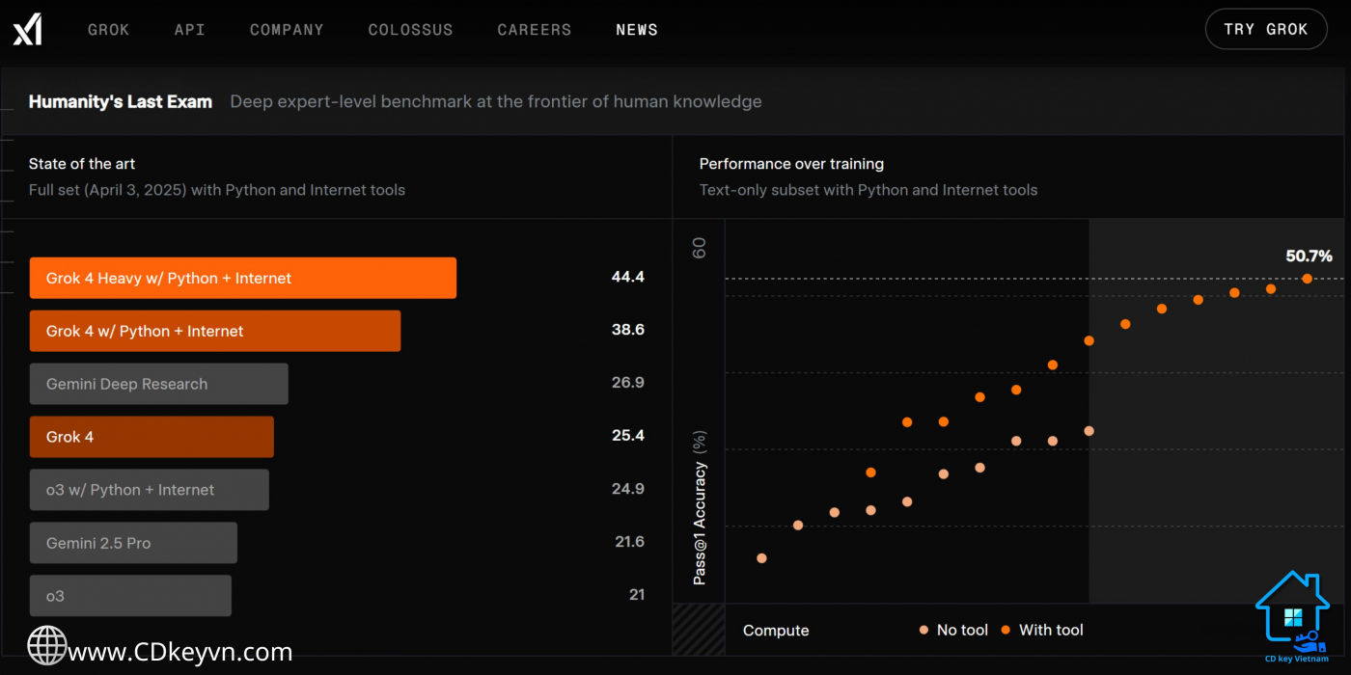Click the 25.4 score value
The width and height of the screenshot is (1351, 675).
click(x=627, y=436)
